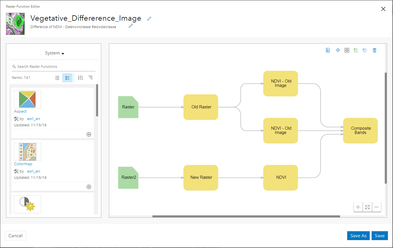
Task: Expand the System category dropdown
Action: [x=55, y=53]
